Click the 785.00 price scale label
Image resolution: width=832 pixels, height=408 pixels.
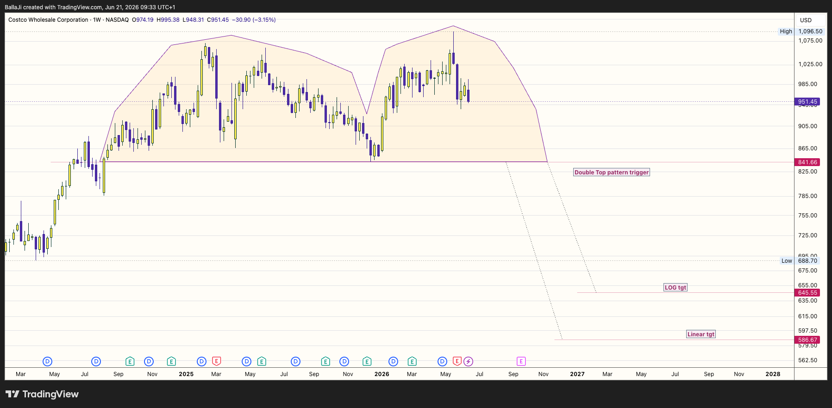(807, 196)
